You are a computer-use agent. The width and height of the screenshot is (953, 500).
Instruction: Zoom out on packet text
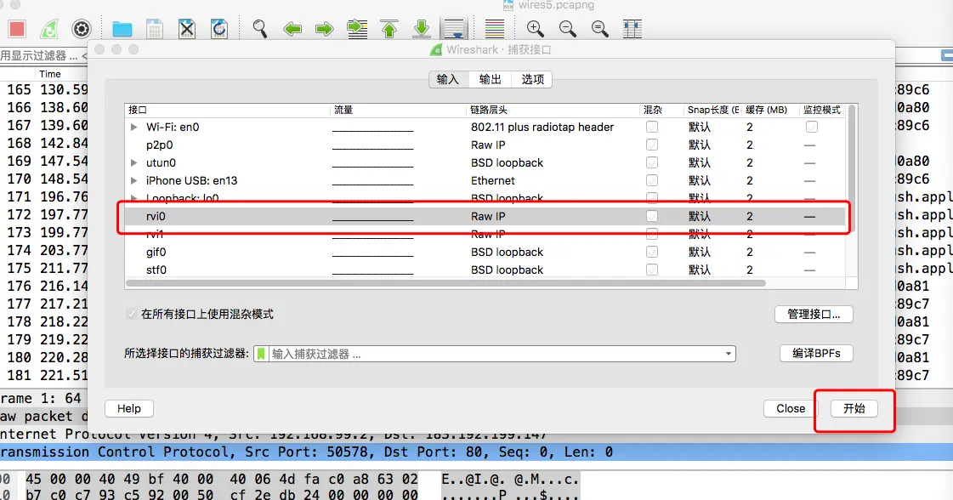pos(568,29)
